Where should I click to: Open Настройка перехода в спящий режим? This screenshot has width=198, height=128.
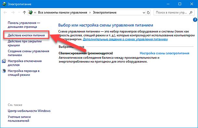click(24, 73)
